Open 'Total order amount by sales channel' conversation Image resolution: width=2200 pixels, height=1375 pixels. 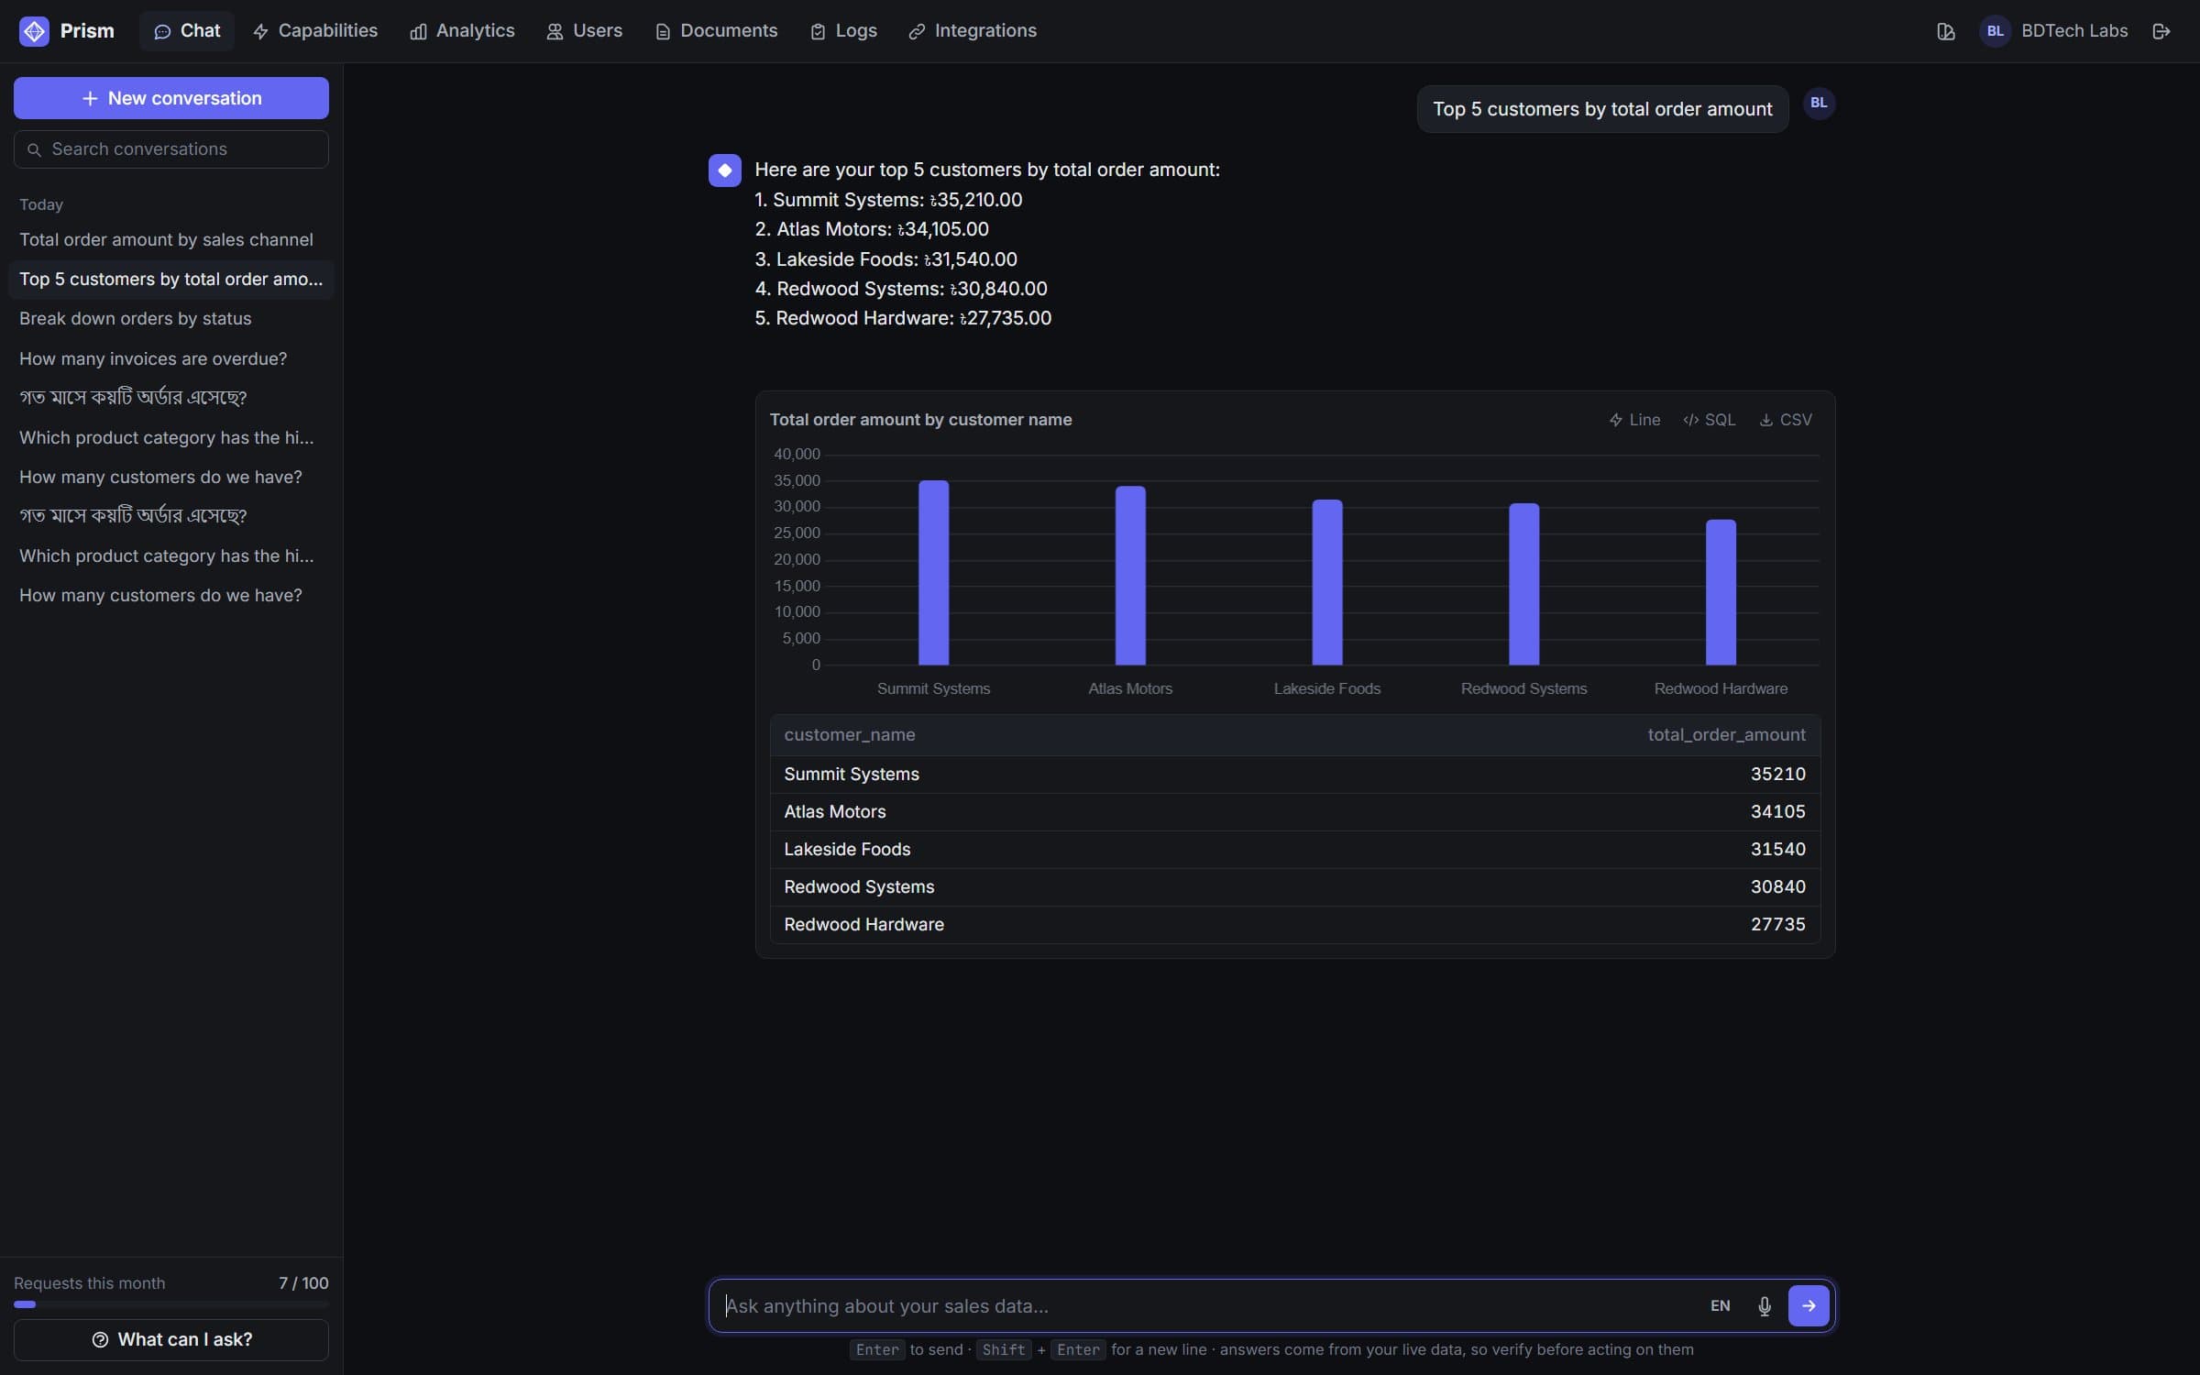[x=171, y=240]
